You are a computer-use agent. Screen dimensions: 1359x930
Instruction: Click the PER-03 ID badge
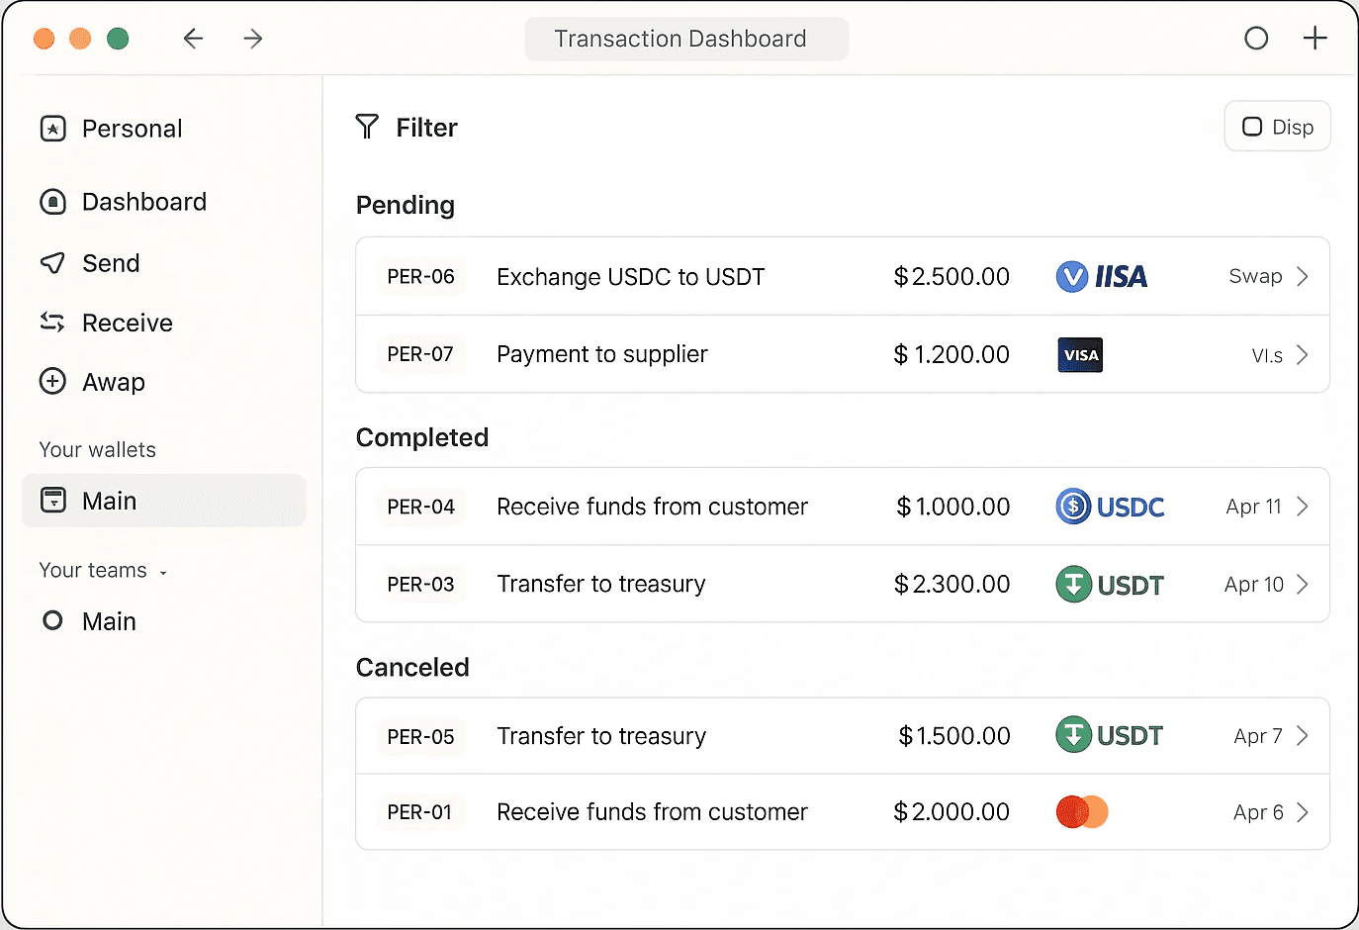coord(420,584)
